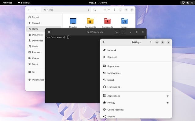Open the Network settings panel

pos(136,50)
